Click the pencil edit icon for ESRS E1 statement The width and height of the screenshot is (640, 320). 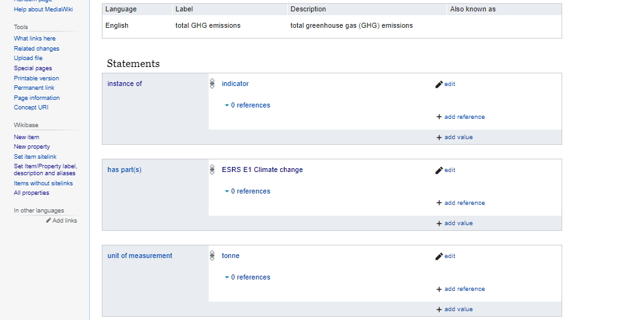tap(439, 170)
